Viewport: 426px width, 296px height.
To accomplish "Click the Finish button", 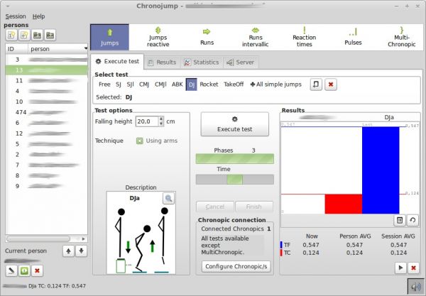I will pyautogui.click(x=254, y=207).
